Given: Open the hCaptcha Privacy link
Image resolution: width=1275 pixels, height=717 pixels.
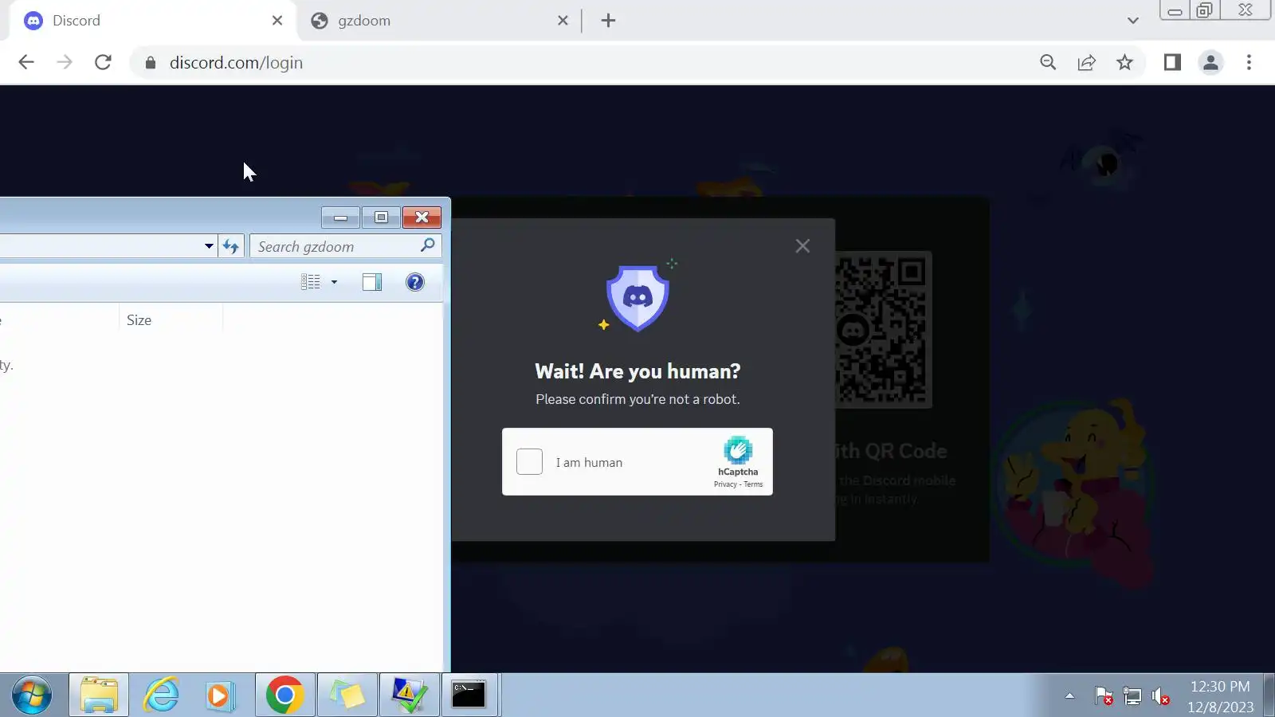Looking at the screenshot, I should (x=725, y=484).
